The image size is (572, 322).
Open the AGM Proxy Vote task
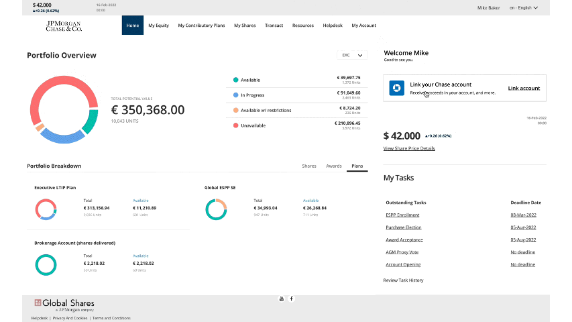pos(402,252)
